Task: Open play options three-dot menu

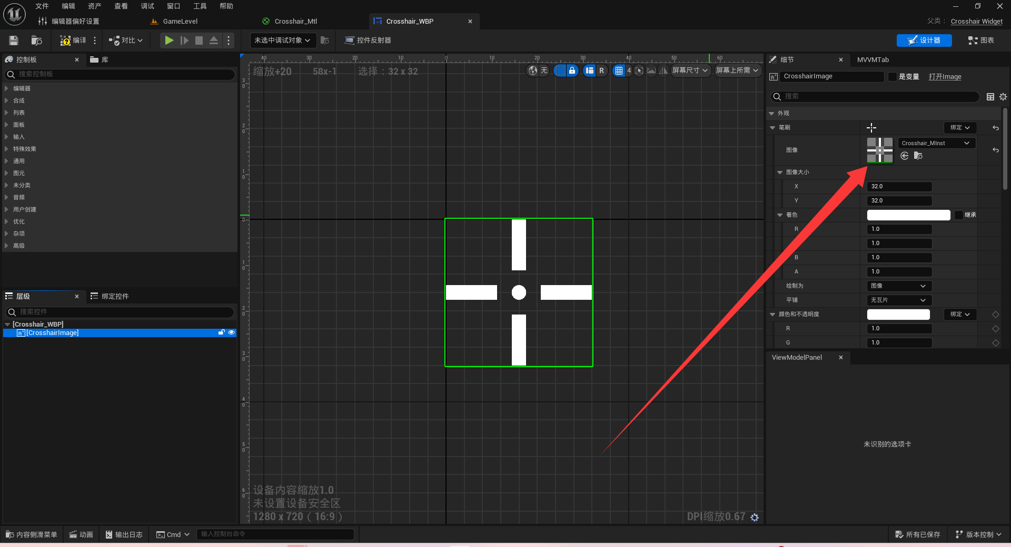Action: [229, 40]
